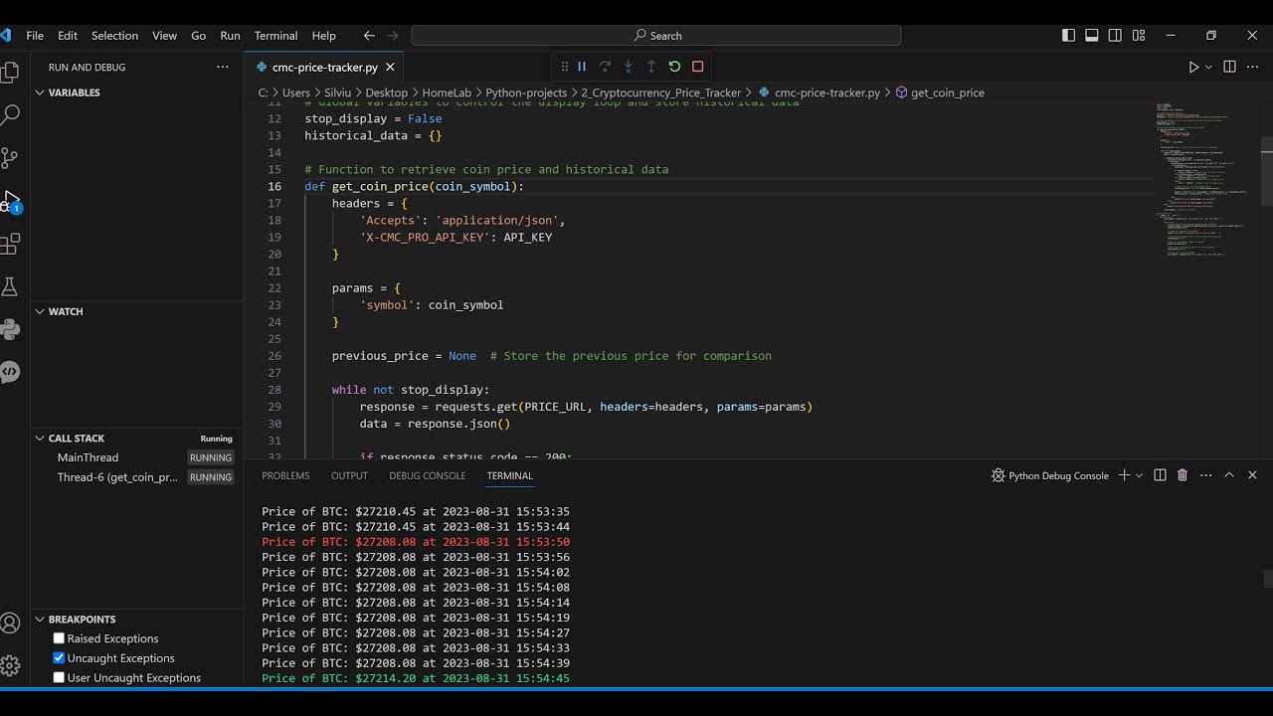This screenshot has height=716, width=1273.
Task: Select the cmc-price-tracker.py editor tab
Action: 323,67
